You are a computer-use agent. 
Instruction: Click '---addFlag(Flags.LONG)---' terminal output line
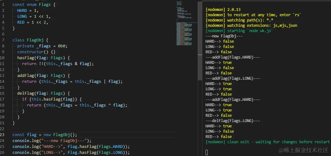coord(233,78)
